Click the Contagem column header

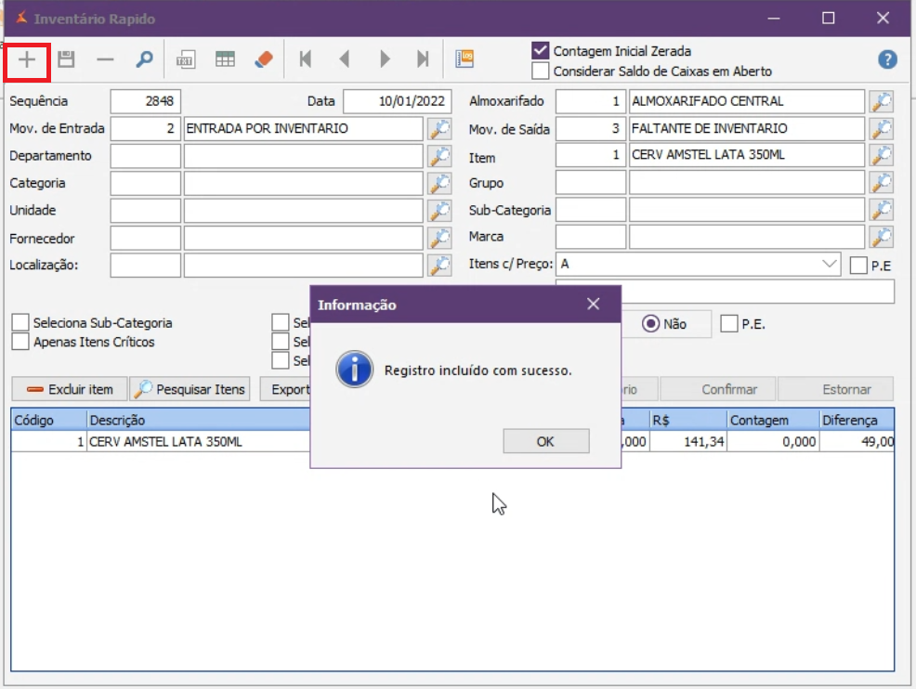click(x=773, y=420)
